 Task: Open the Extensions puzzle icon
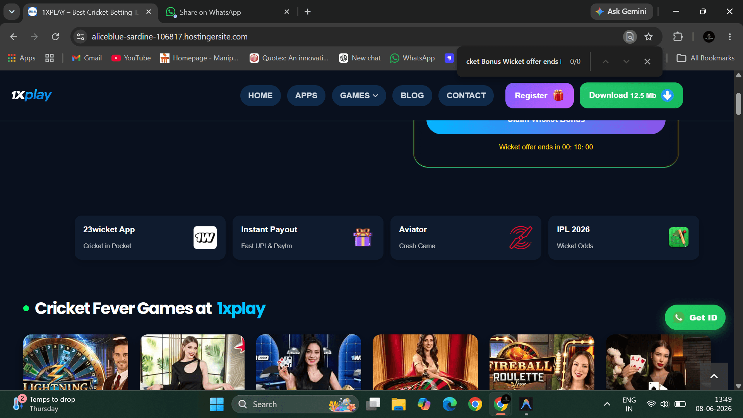click(x=678, y=37)
